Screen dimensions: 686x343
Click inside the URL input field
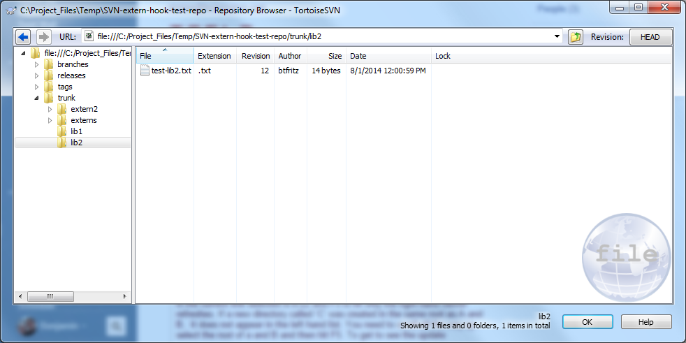point(323,37)
